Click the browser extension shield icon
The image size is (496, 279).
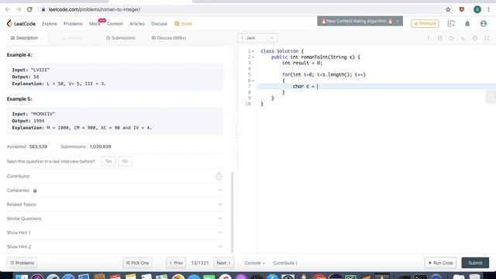pos(462,9)
